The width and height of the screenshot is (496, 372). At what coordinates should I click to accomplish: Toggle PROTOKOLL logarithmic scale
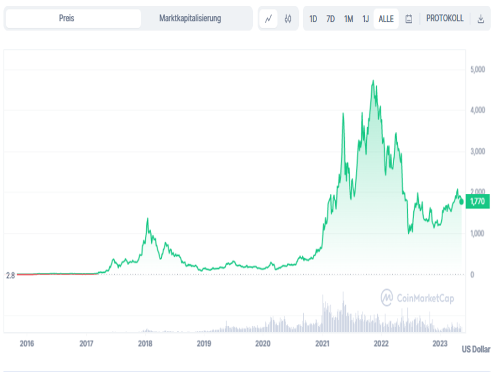pyautogui.click(x=445, y=18)
